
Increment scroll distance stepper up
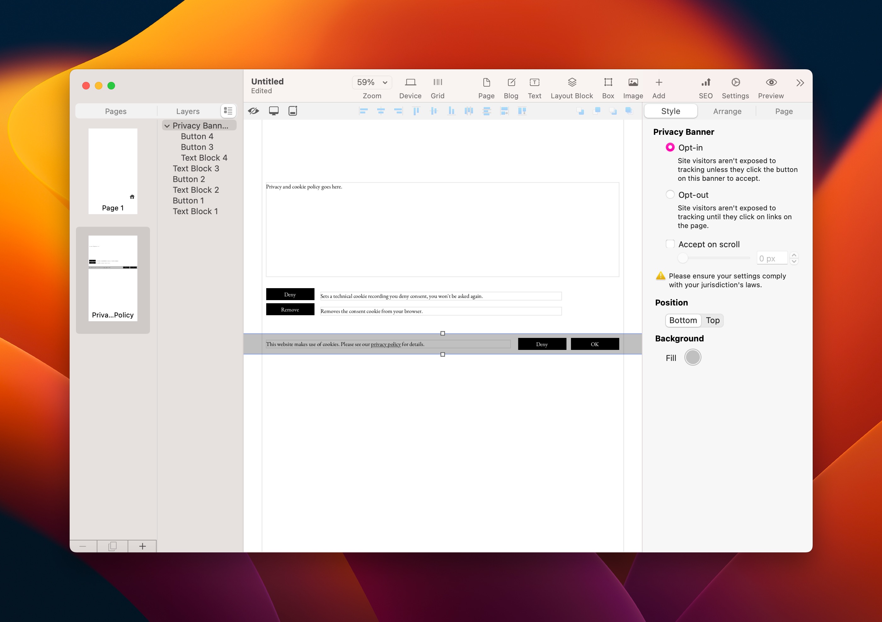pos(794,255)
